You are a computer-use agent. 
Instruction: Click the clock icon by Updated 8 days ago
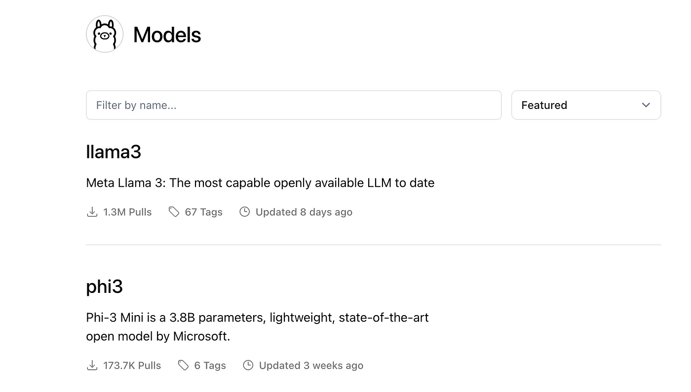click(x=244, y=212)
